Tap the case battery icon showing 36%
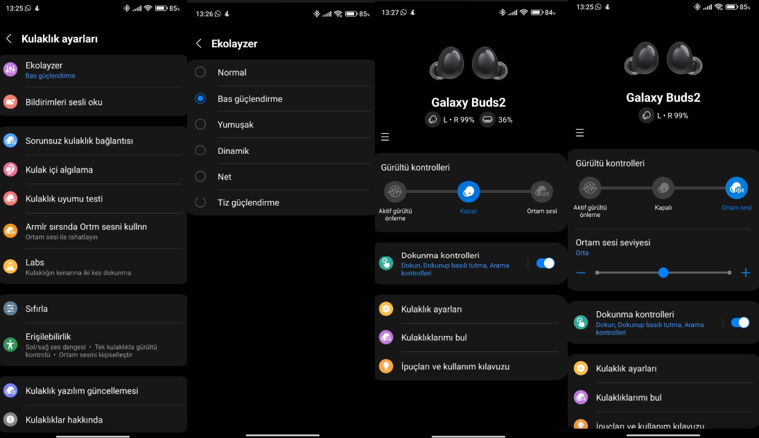Image resolution: width=759 pixels, height=438 pixels. click(x=487, y=119)
